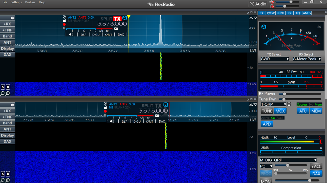The height and width of the screenshot is (183, 327).
Task: Toggle DAX transmit button
Action: (316, 174)
